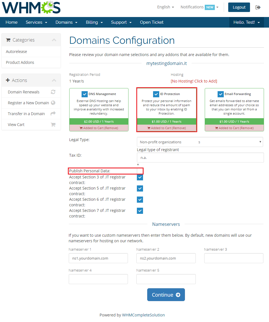Expand the Domains menu
The width and height of the screenshot is (269, 322).
pyautogui.click(x=66, y=22)
